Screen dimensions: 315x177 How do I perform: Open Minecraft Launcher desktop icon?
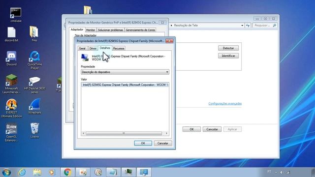click(11, 84)
